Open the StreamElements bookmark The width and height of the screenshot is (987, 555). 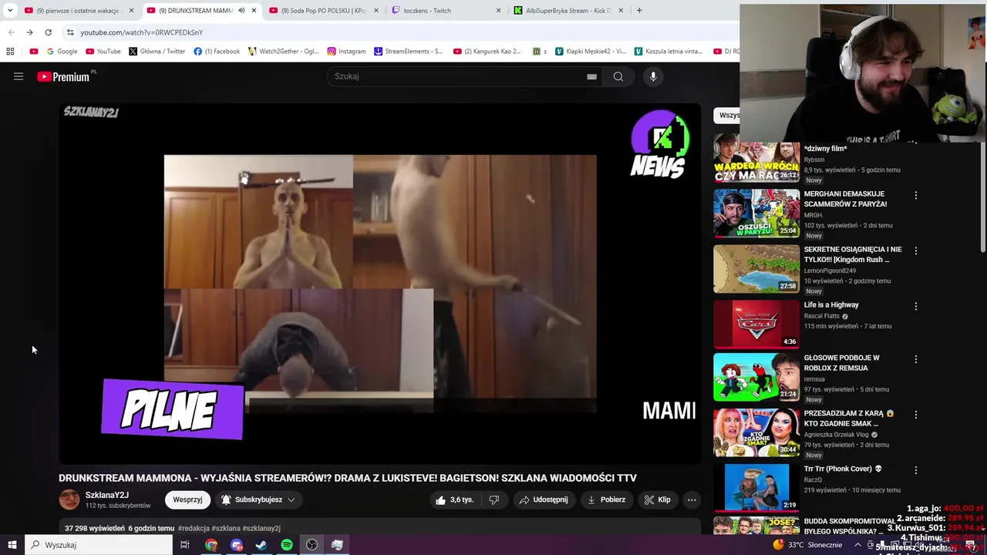pos(409,52)
